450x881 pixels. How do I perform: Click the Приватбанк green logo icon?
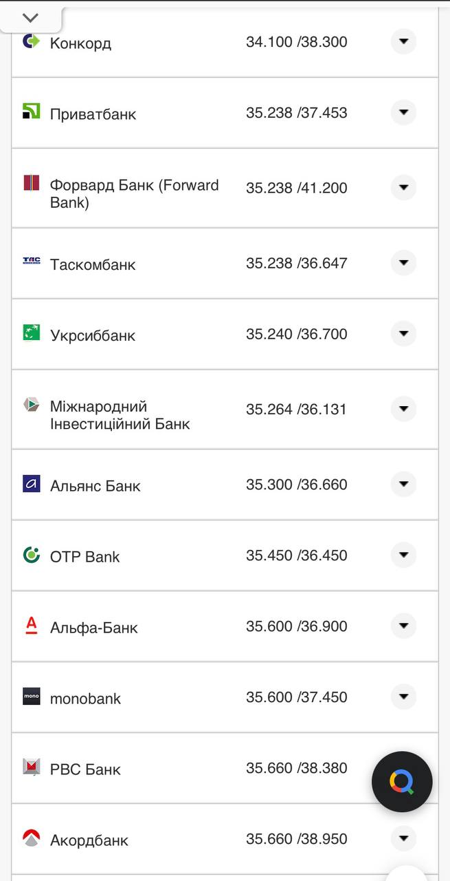point(31,112)
